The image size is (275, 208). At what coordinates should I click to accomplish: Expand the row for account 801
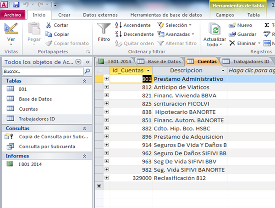coord(107,79)
